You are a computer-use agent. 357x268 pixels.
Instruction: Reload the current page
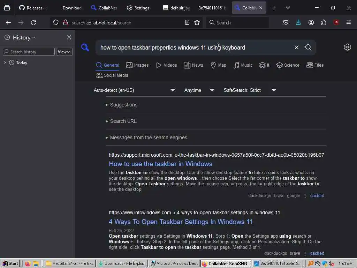click(33, 23)
